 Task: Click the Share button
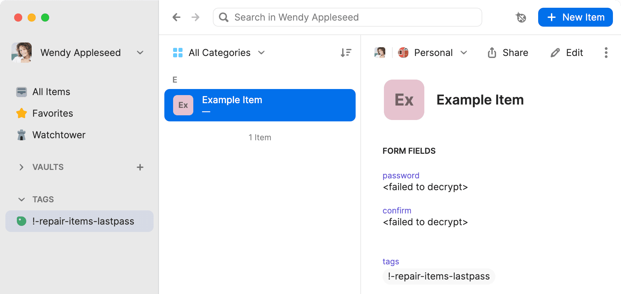coord(508,53)
